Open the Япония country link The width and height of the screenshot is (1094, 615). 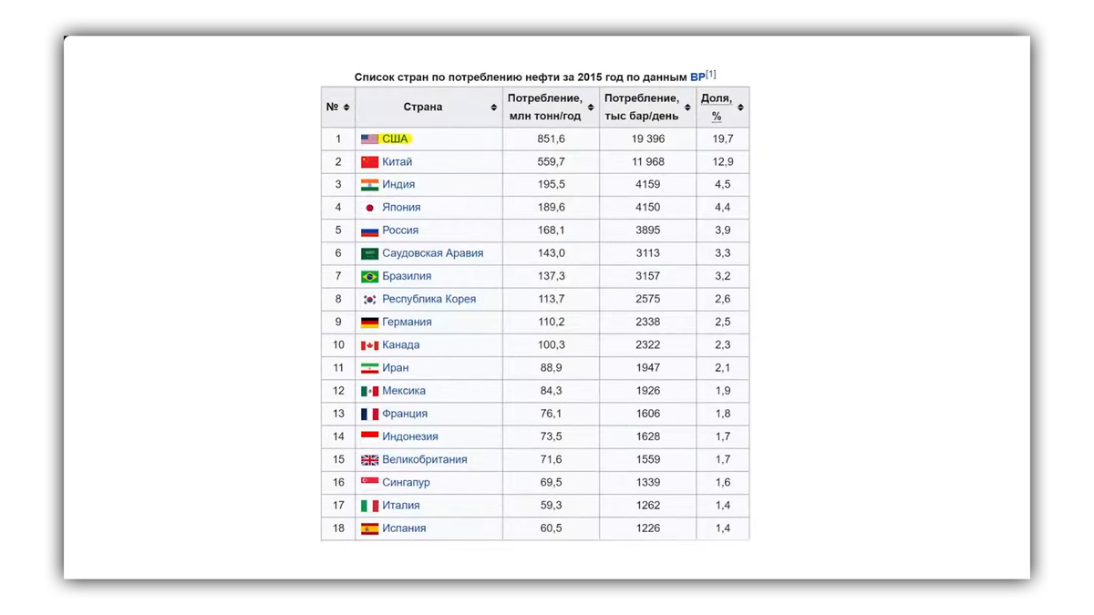click(x=401, y=207)
